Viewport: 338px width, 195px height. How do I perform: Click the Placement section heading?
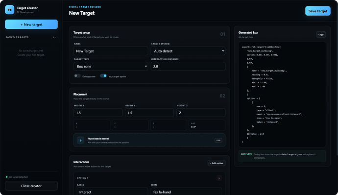(x=80, y=94)
